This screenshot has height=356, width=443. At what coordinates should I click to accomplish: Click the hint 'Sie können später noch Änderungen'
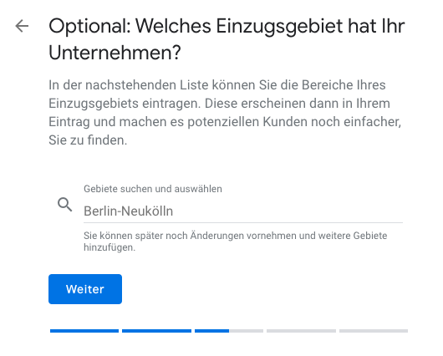click(x=236, y=236)
